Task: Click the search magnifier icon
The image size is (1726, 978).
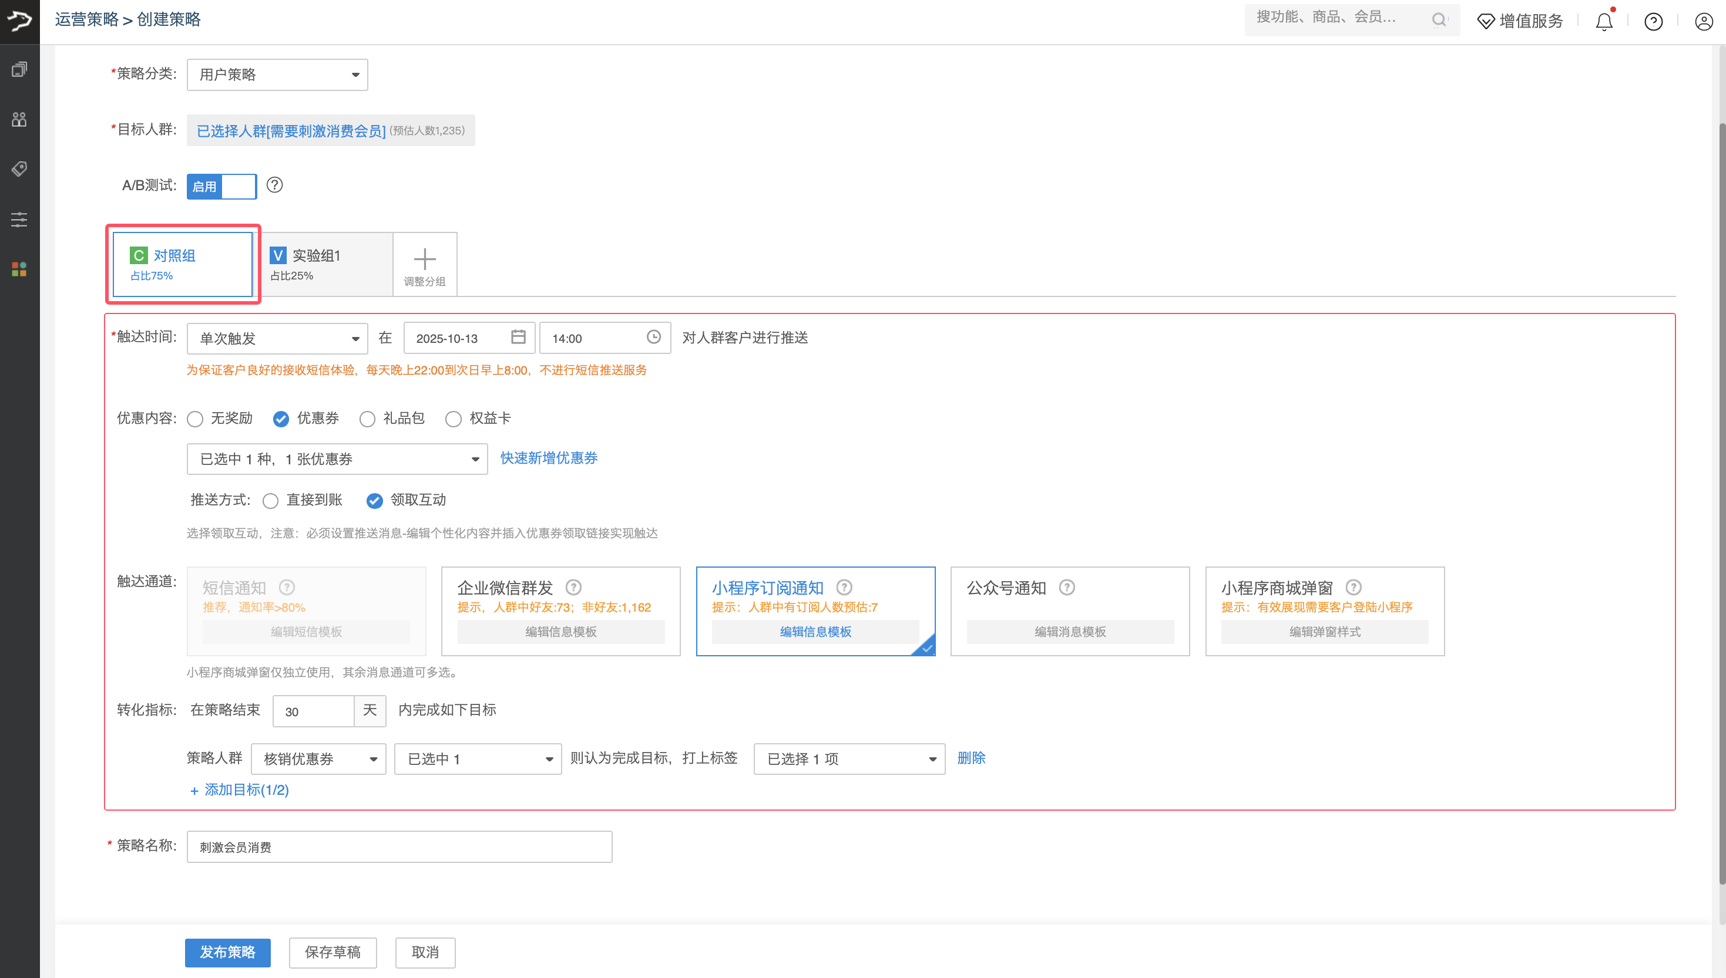Action: coord(1438,20)
